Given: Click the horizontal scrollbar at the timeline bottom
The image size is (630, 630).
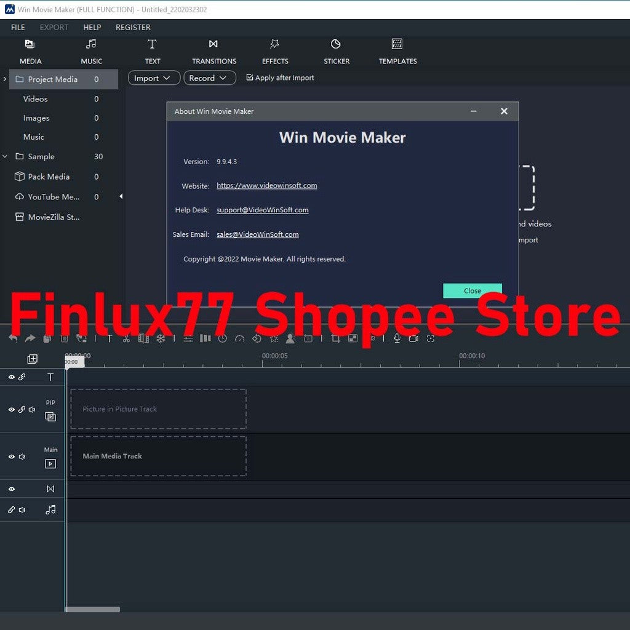Looking at the screenshot, I should 91,610.
